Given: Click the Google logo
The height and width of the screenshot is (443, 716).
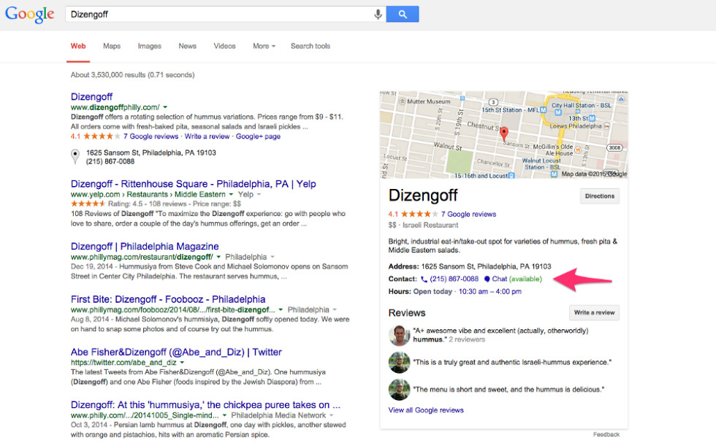Looking at the screenshot, I should [30, 14].
